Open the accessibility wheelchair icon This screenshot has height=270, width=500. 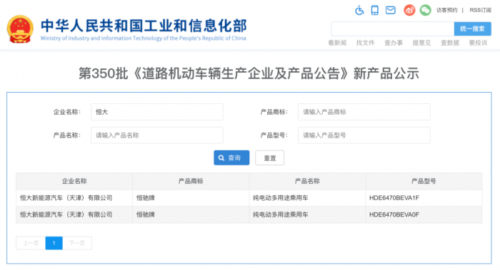[x=359, y=10]
